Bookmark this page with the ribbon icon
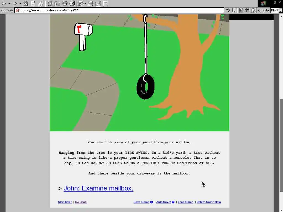The image size is (283, 212). pos(234,10)
